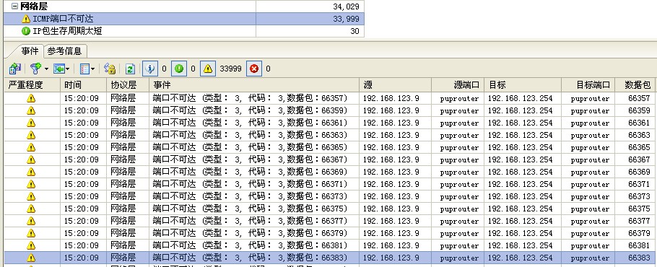The height and width of the screenshot is (267, 657).
Task: Click the warning icon in row for packet 66357
Action: [x=31, y=98]
